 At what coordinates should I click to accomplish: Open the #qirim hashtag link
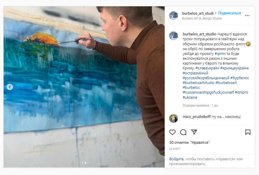220,54
